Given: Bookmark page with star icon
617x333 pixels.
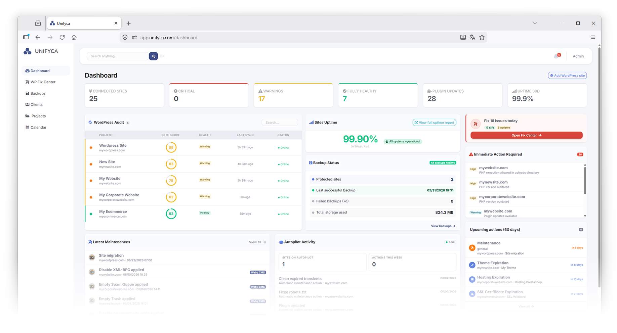Looking at the screenshot, I should click(482, 37).
